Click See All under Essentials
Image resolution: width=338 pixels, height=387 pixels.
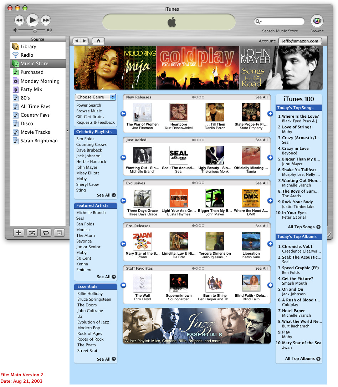point(106,359)
